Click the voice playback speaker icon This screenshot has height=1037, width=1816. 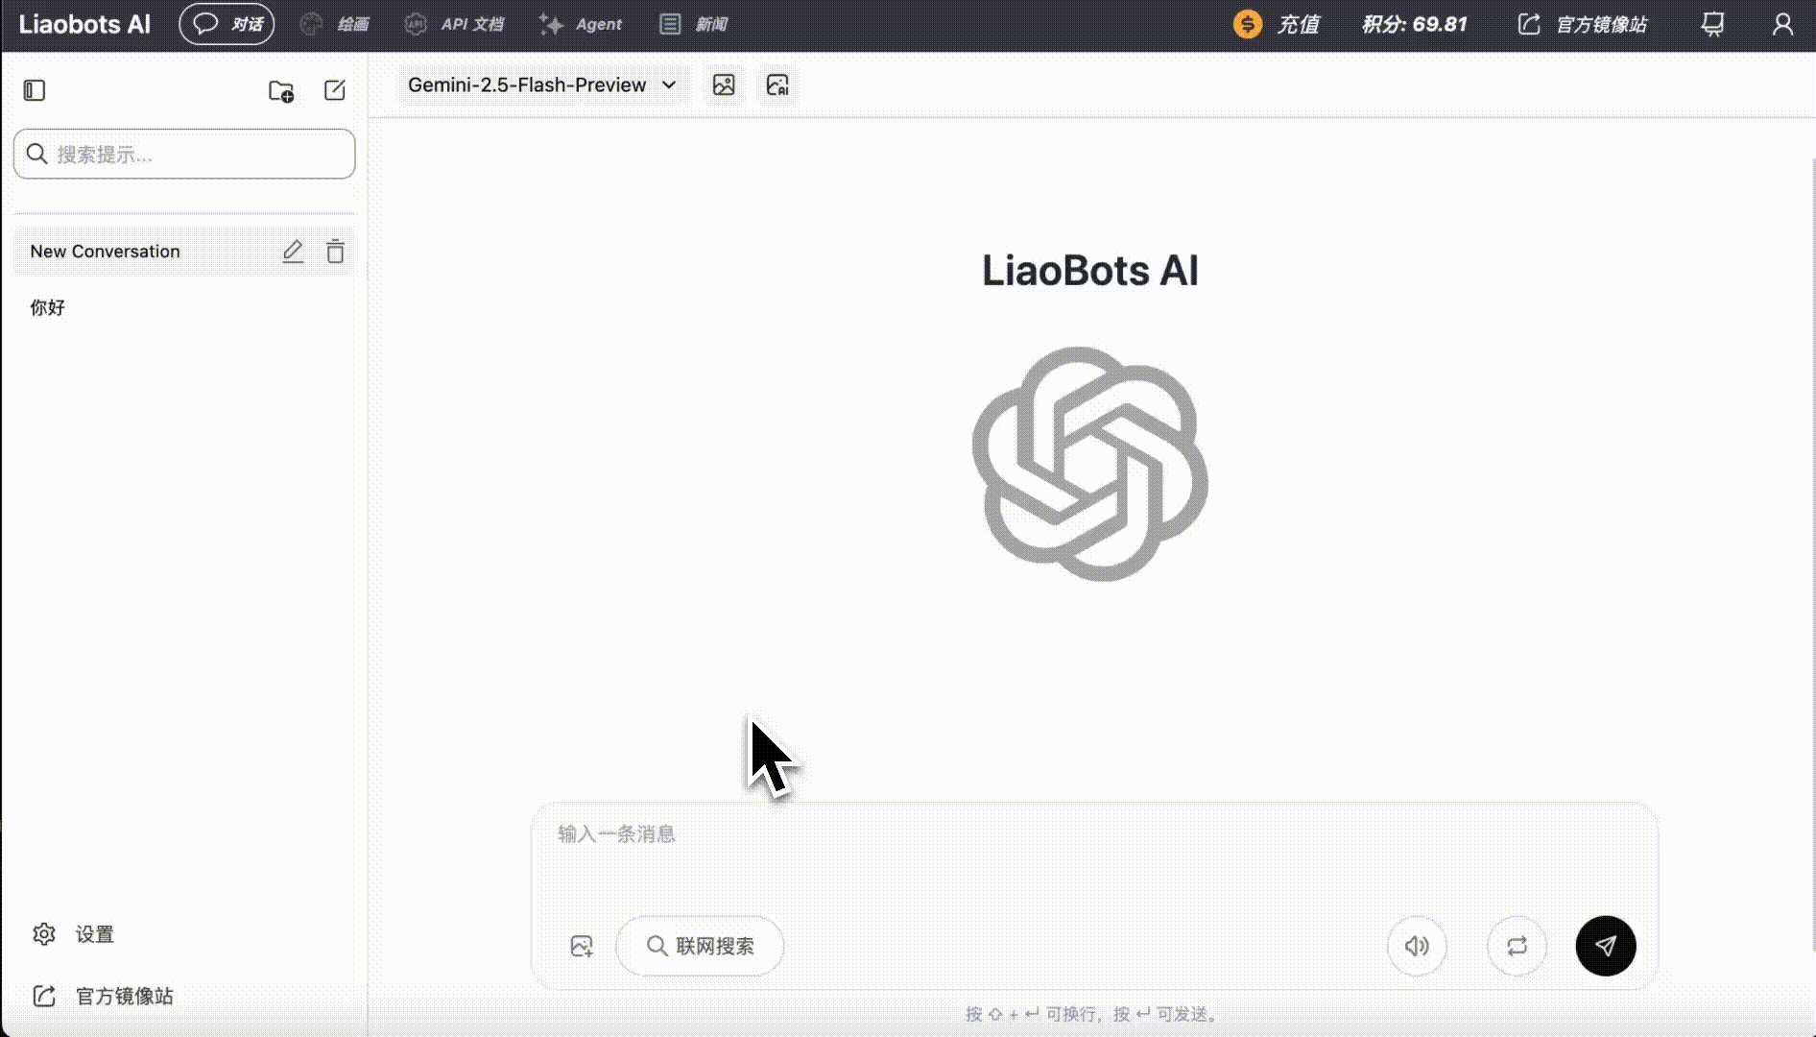pos(1417,946)
